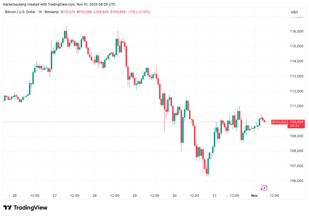Image resolution: width=309 pixels, height=216 pixels.
Task: Click the 106,000 price axis label
Action: pos(296,181)
